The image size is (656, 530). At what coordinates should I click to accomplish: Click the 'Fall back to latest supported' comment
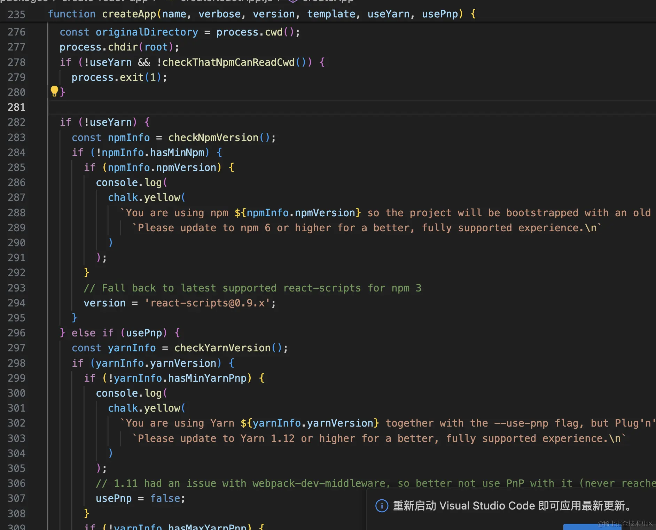[x=252, y=288]
